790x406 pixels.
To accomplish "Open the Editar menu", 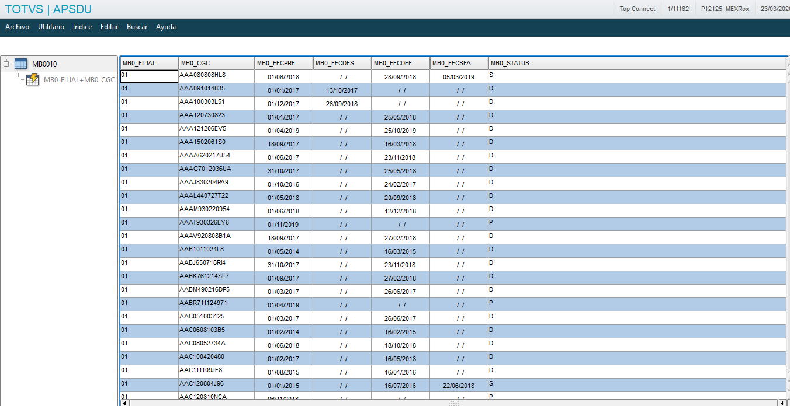I will point(109,27).
